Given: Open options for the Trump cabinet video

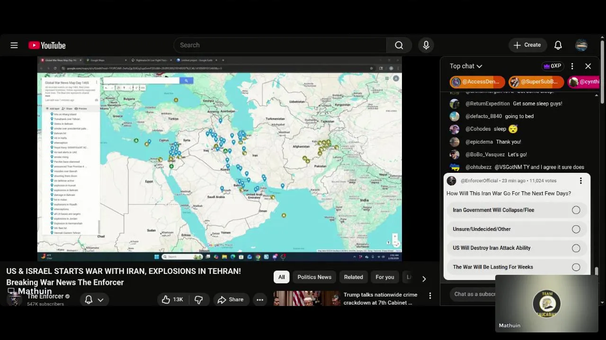Looking at the screenshot, I should click(430, 296).
